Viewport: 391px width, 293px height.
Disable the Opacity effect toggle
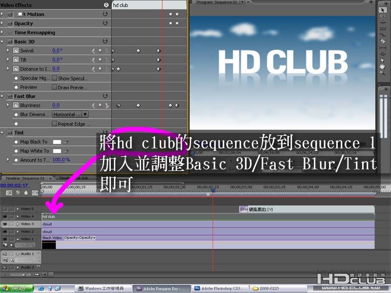(x=10, y=23)
